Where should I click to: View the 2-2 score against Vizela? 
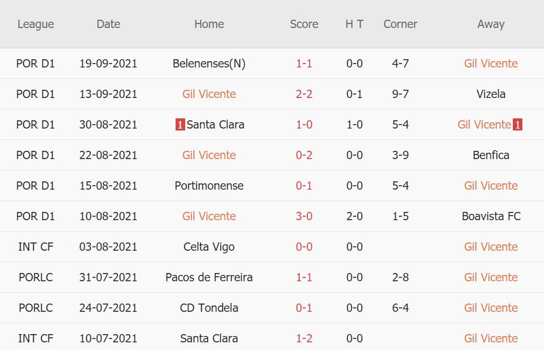(304, 94)
